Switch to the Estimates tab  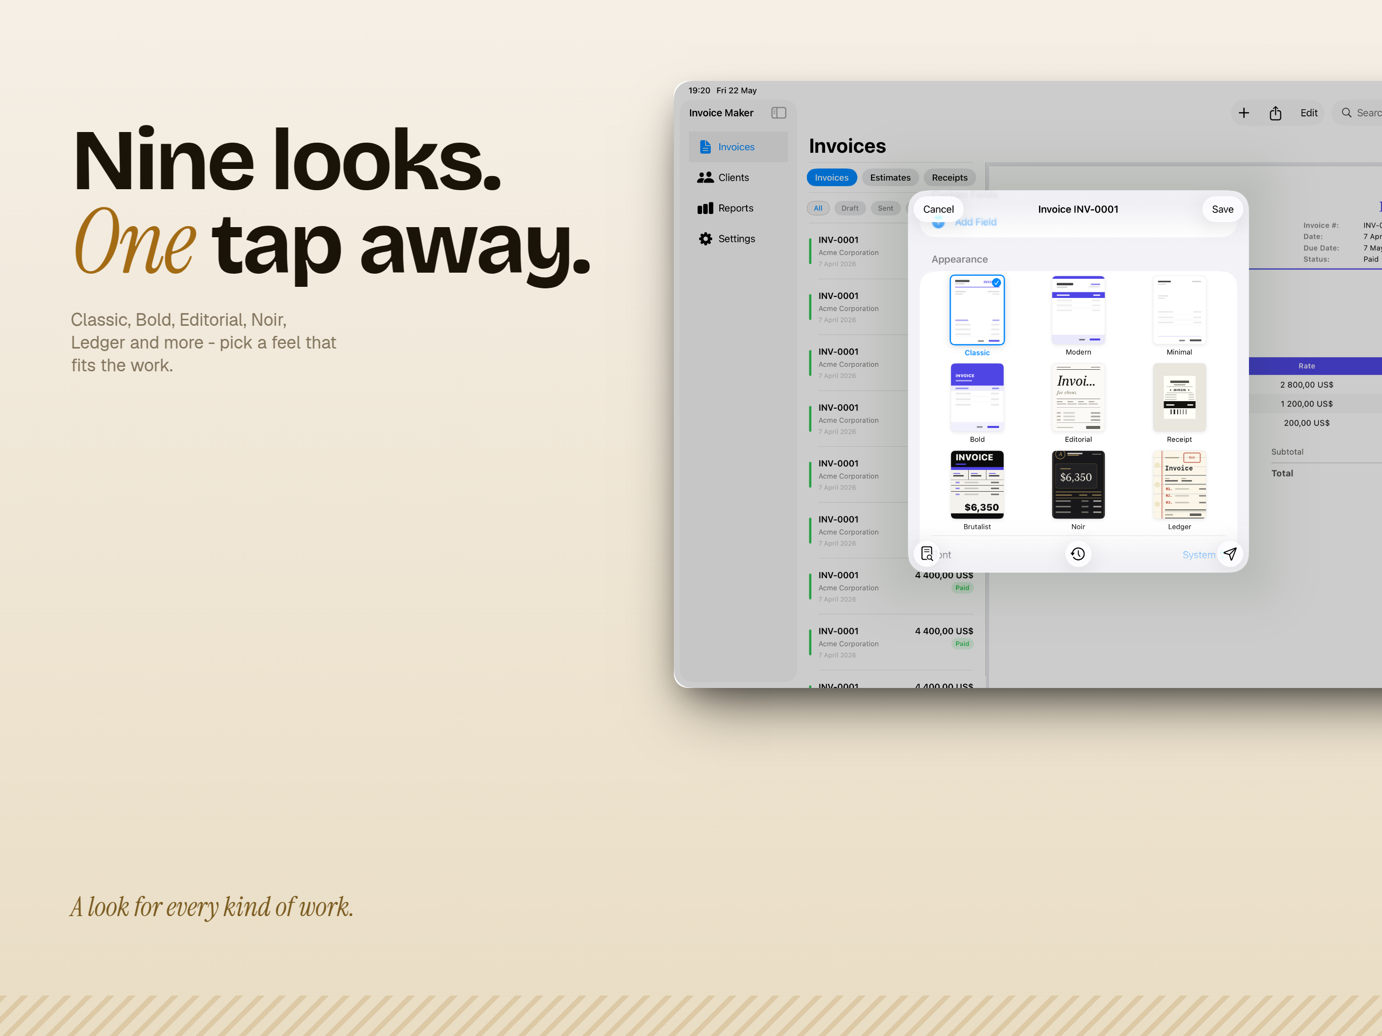[890, 178]
